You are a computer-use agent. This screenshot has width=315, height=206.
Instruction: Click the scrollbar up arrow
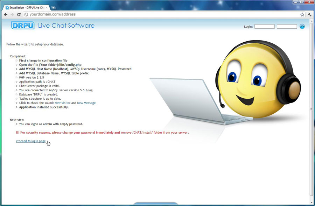click(x=311, y=21)
